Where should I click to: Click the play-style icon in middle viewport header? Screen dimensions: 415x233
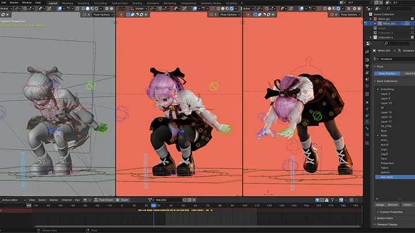(121, 14)
